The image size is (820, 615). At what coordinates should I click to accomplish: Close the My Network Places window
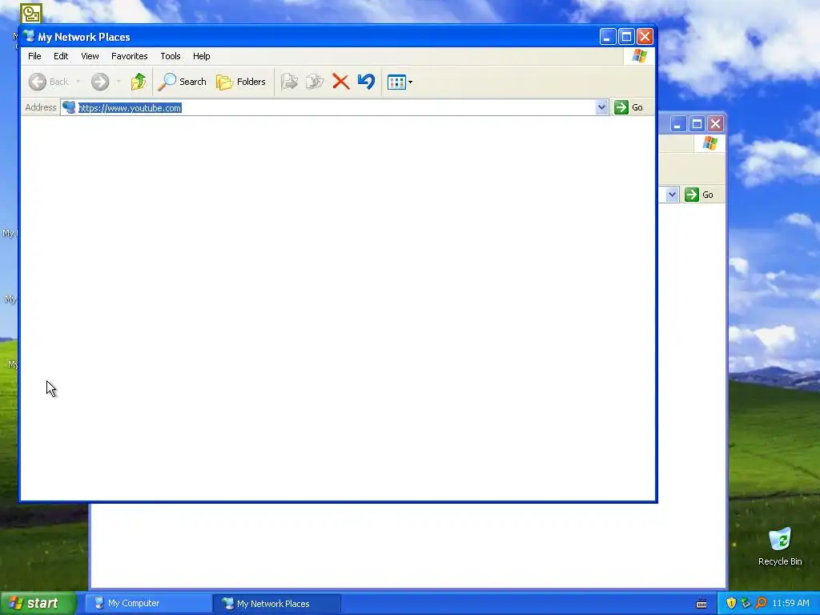645,37
